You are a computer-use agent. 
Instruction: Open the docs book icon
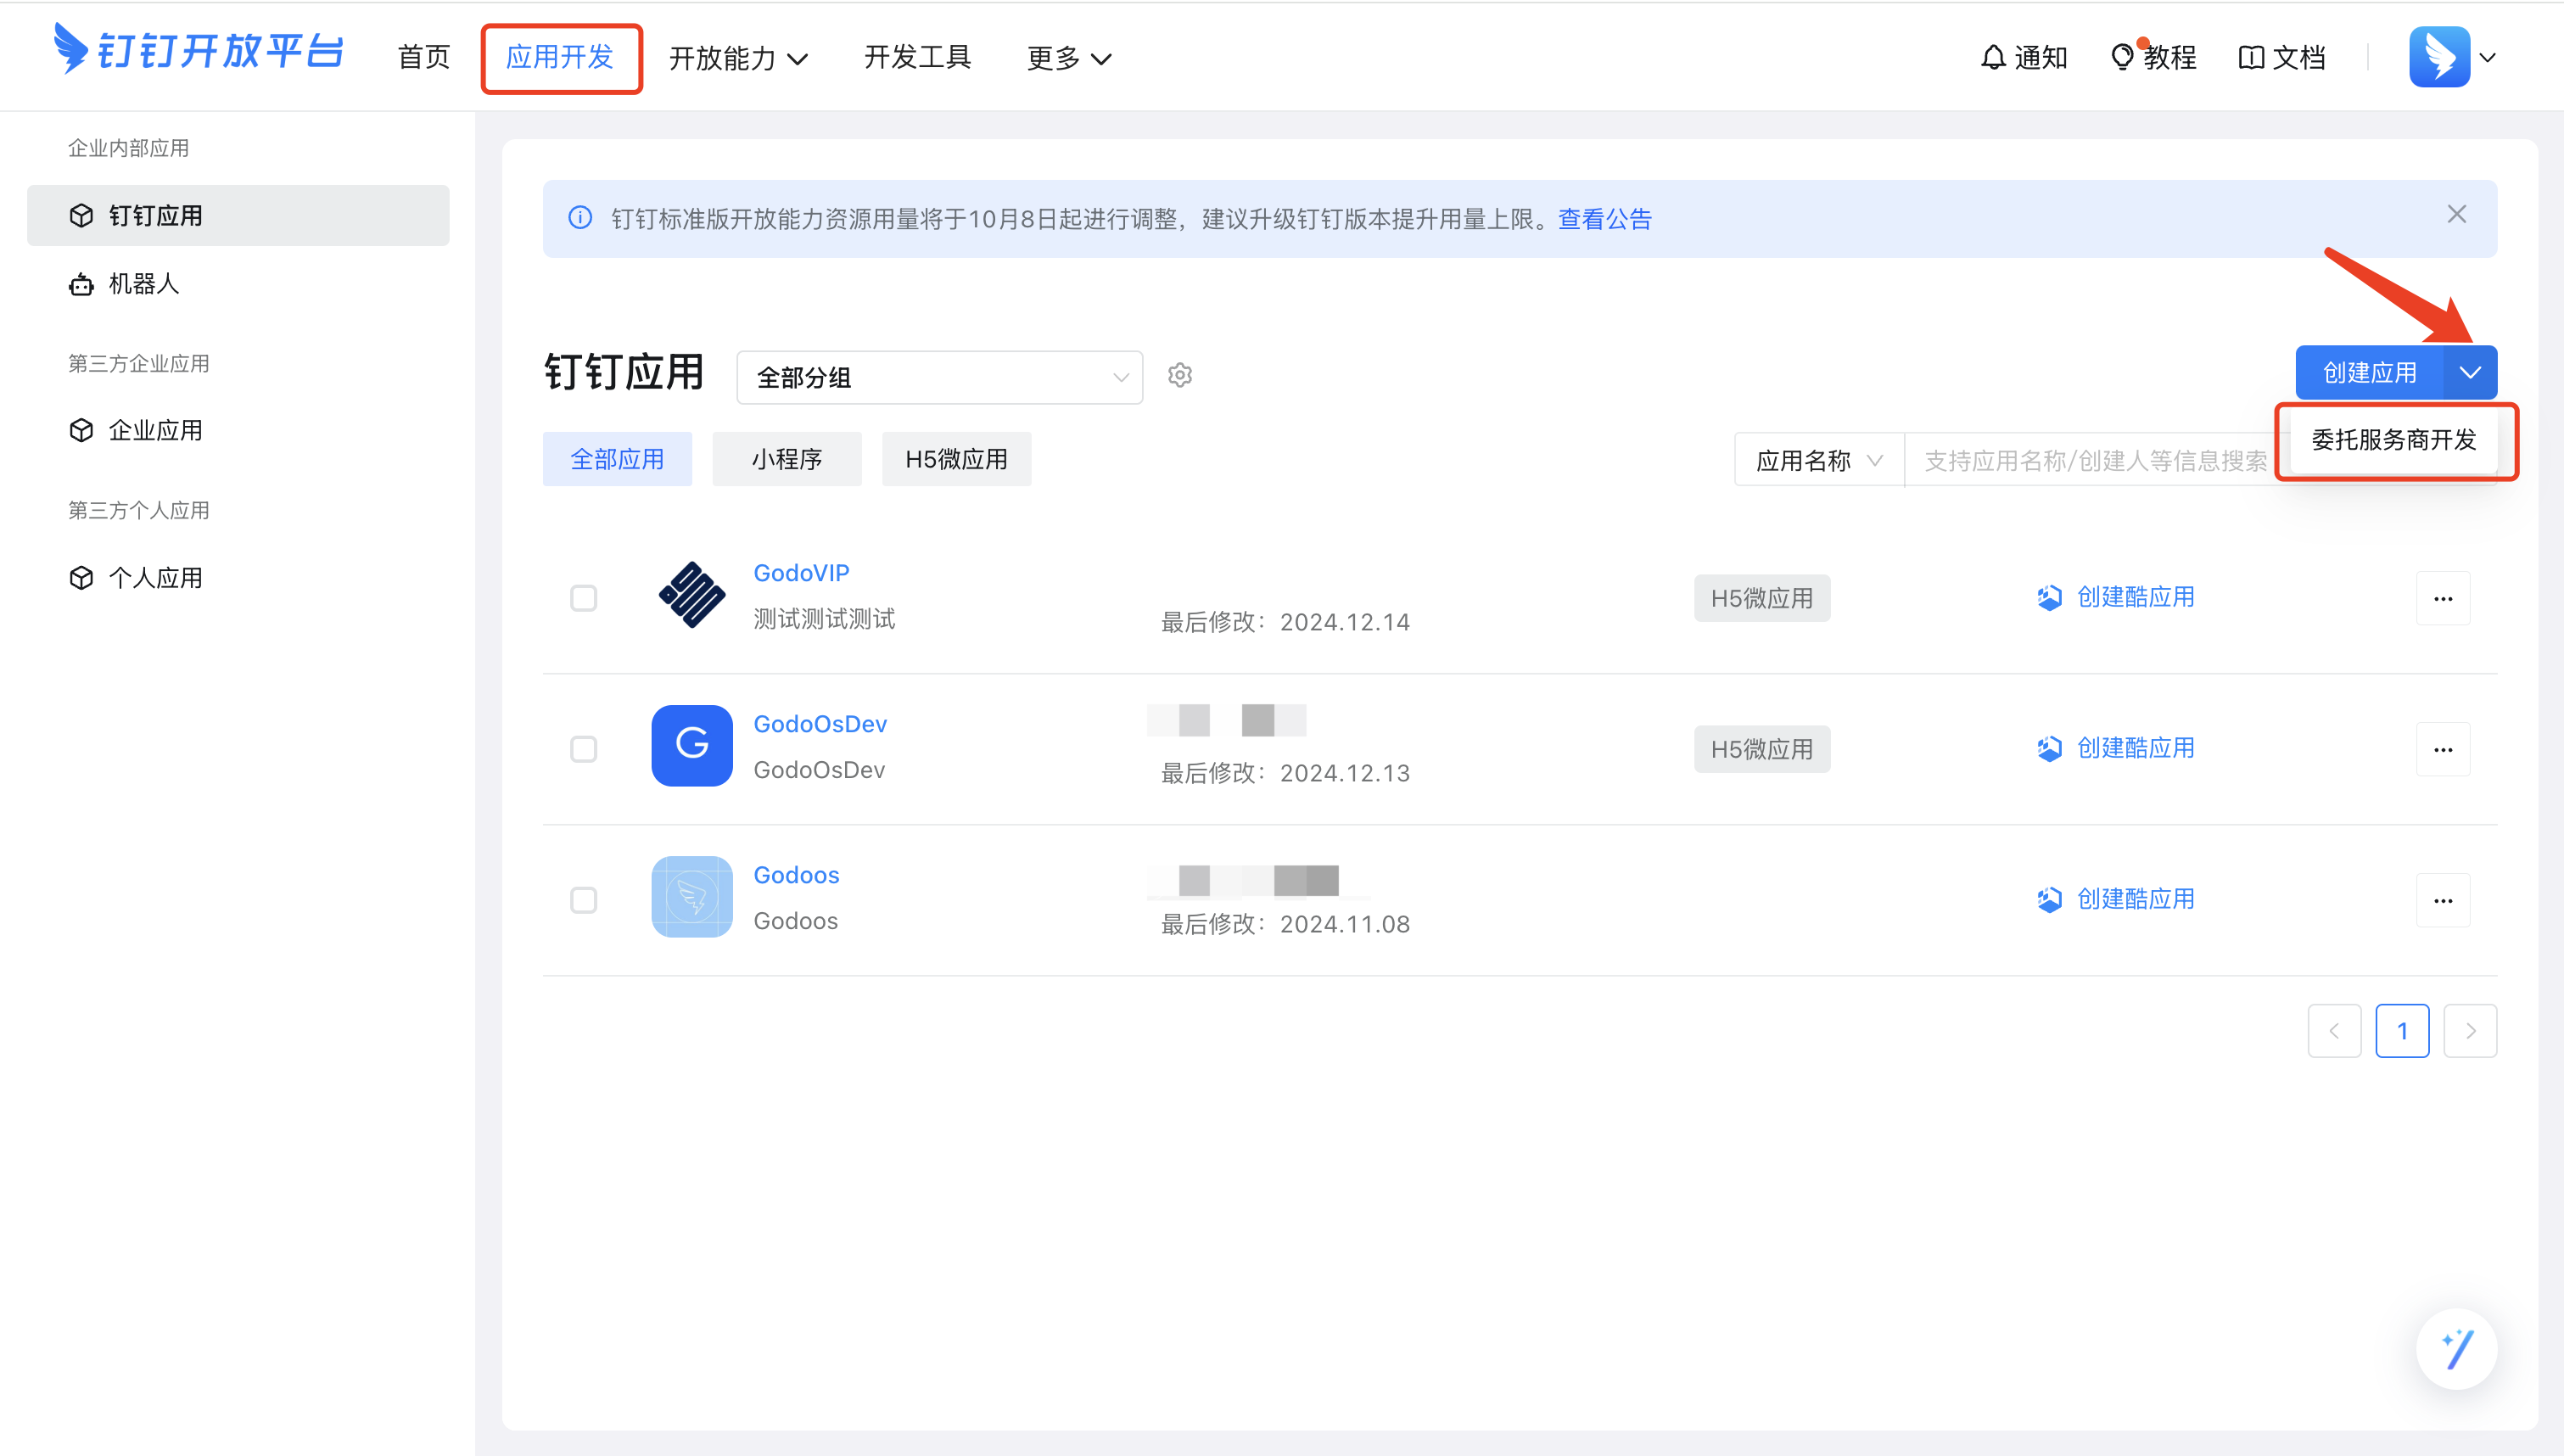2251,58
